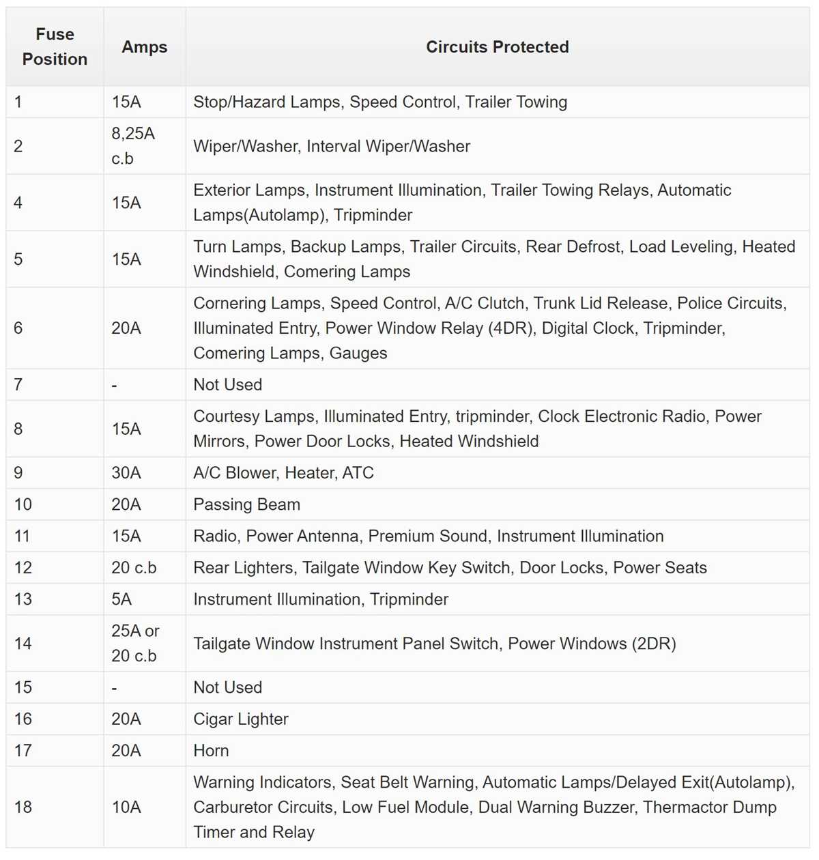Select the Passing Beam cell
The image size is (819, 860).
click(498, 504)
